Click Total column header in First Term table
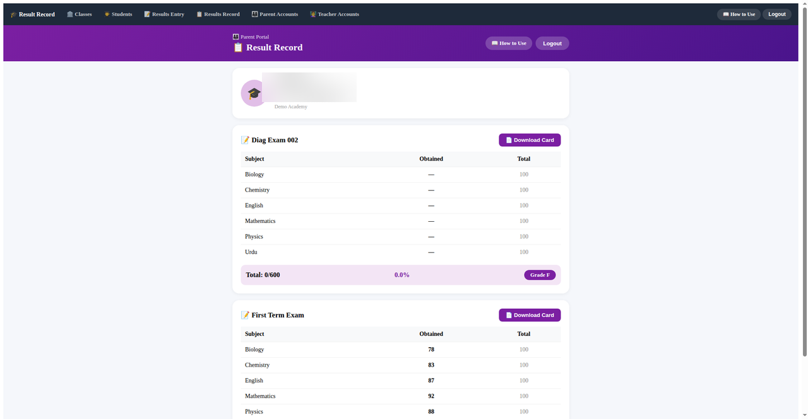This screenshot has width=808, height=419. [x=524, y=334]
